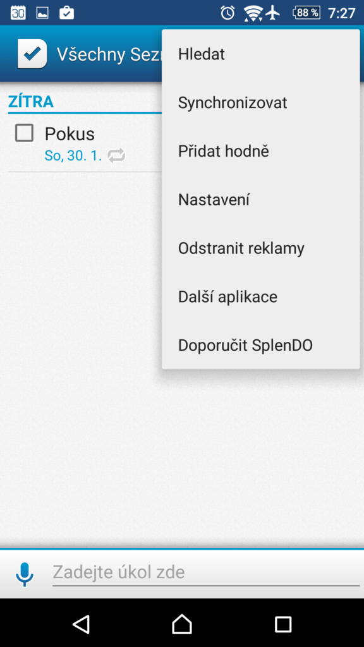Select Hledat from the menu
Viewport: 364px width, 647px height.
coord(261,54)
